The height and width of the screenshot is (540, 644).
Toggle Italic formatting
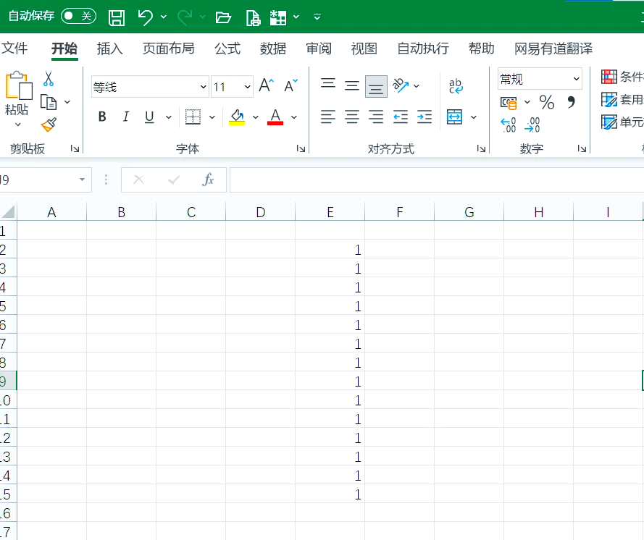tap(125, 117)
